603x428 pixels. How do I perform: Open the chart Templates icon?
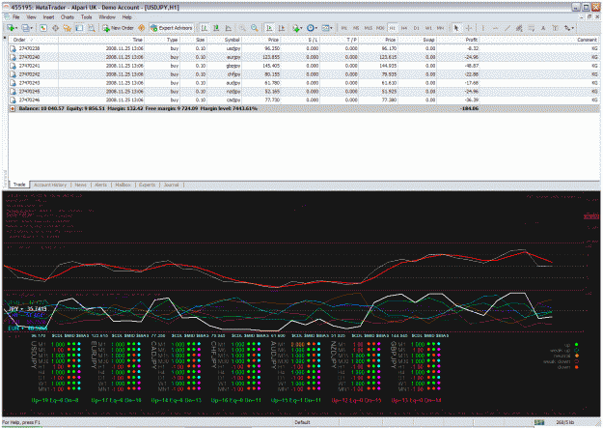325,28
